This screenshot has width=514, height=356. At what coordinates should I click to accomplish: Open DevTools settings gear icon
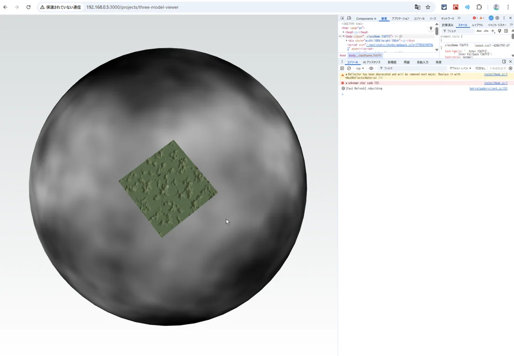point(497,18)
